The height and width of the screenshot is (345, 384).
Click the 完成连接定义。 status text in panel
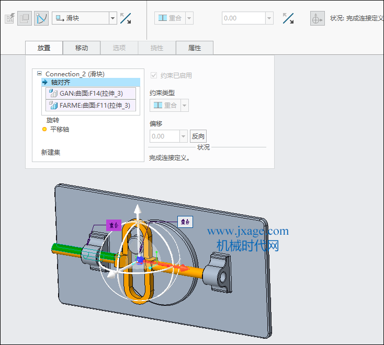(x=170, y=158)
